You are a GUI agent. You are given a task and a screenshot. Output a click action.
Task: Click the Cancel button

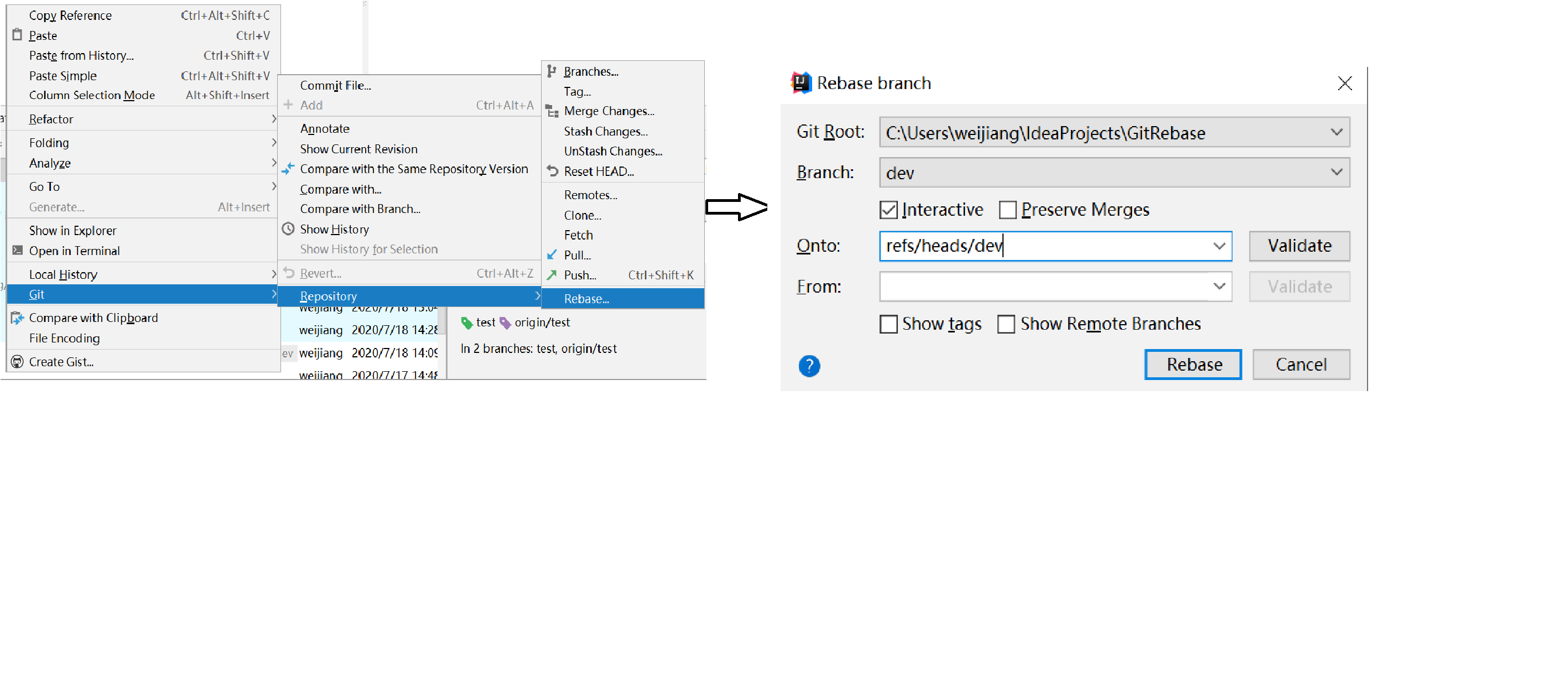(1301, 364)
